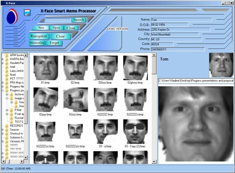This screenshot has width=235, height=173.
Task: Select the RECORDS folder icon
Action: (x=7, y=125)
